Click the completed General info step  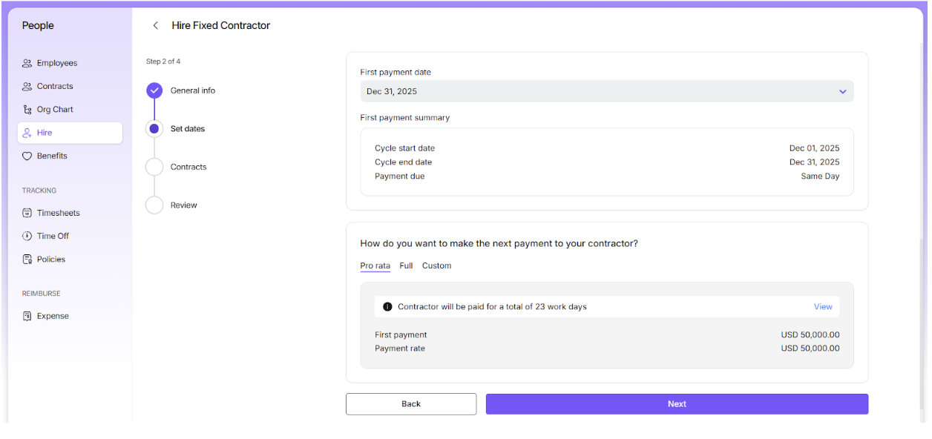point(154,91)
